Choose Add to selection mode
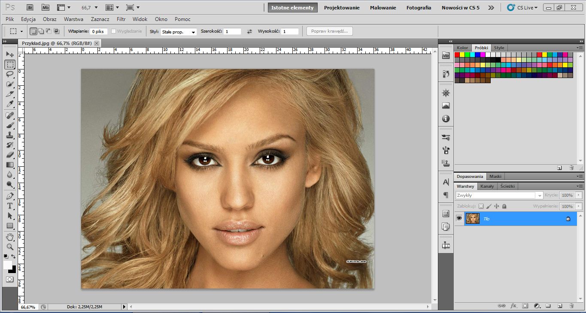This screenshot has height=313, width=586. pos(41,31)
